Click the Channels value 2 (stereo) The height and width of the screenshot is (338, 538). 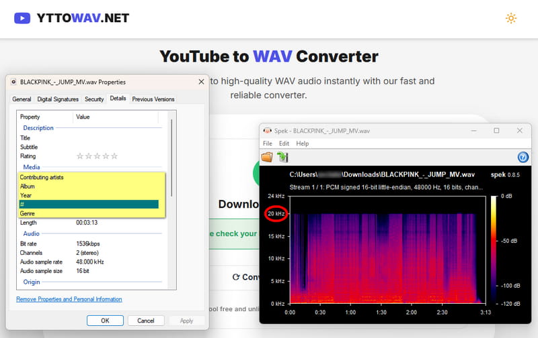[87, 253]
